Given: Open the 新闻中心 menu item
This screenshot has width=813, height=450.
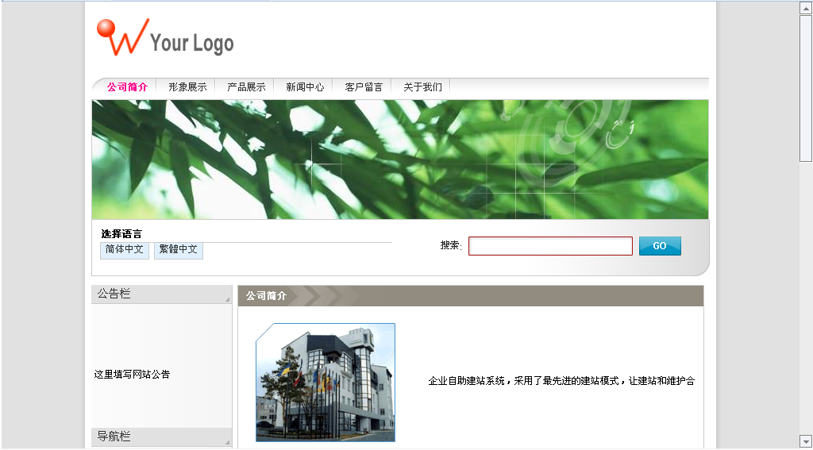Looking at the screenshot, I should (305, 87).
